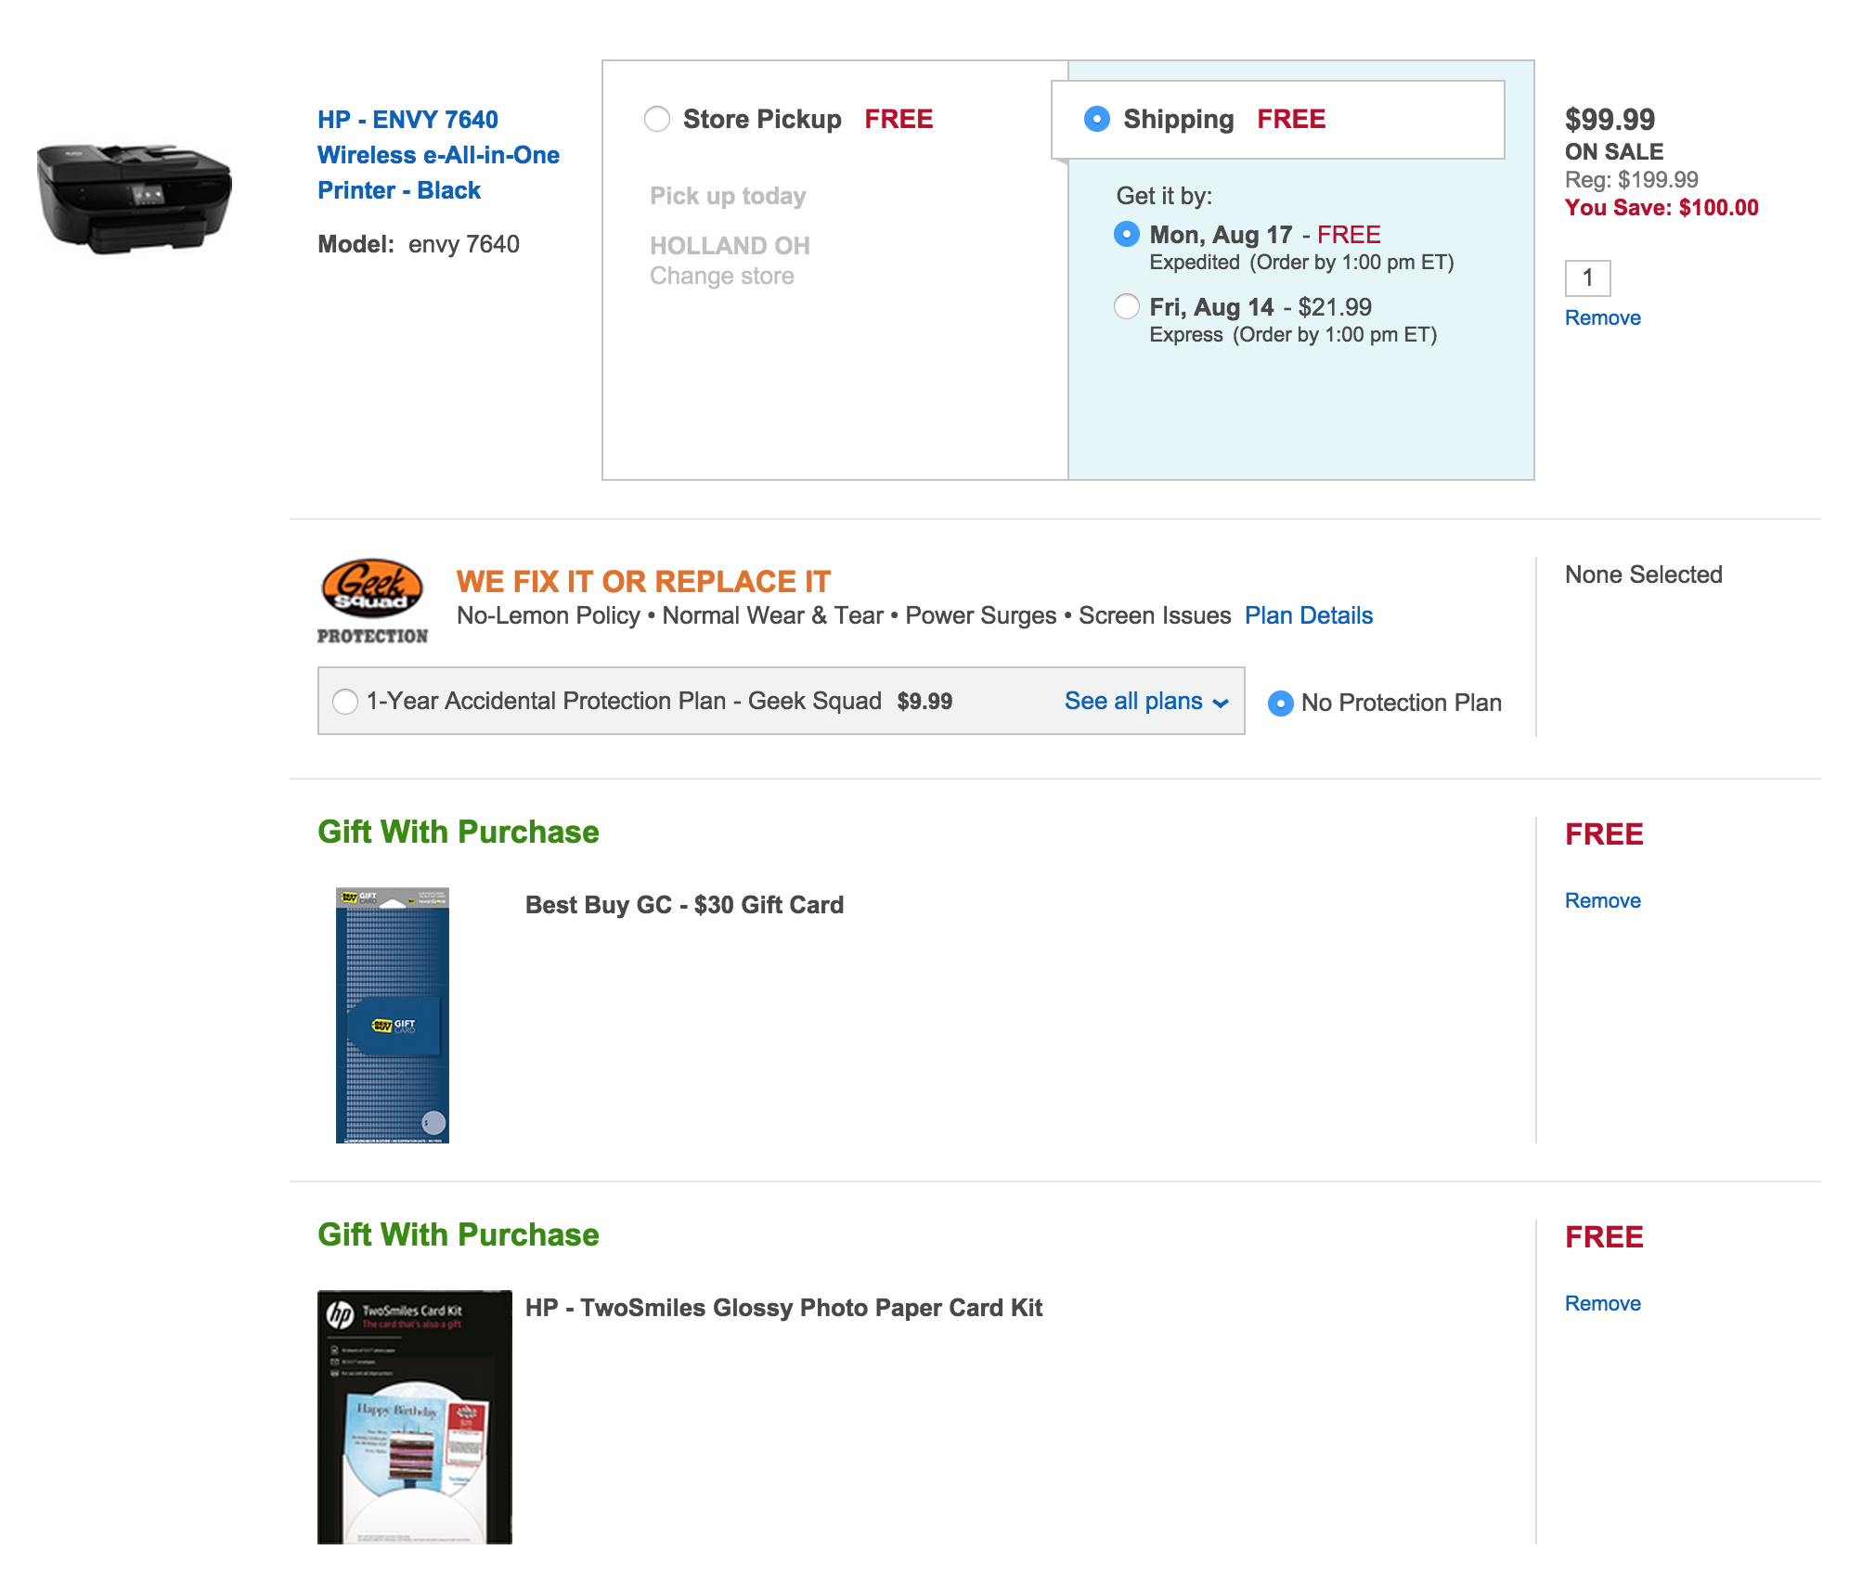This screenshot has width=1849, height=1576.
Task: Remove the TwoSmiles Photo Paper Card Kit
Action: [1602, 1304]
